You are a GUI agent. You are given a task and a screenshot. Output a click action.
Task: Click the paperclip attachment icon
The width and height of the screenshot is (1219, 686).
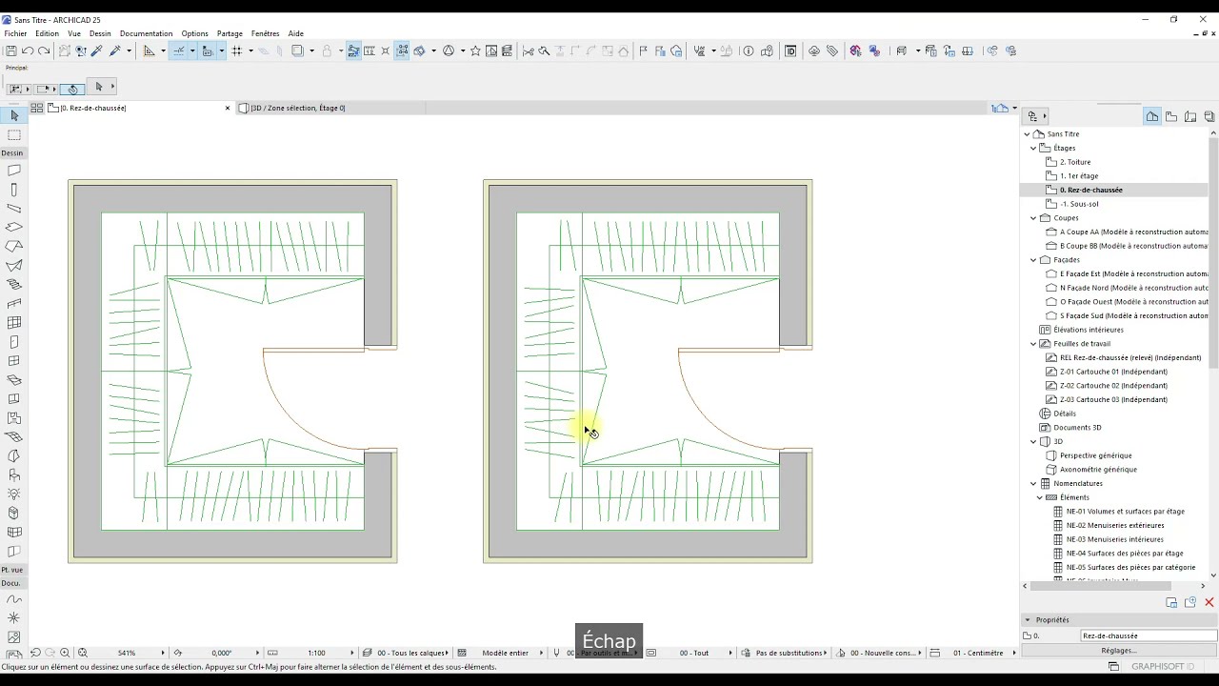click(x=832, y=51)
